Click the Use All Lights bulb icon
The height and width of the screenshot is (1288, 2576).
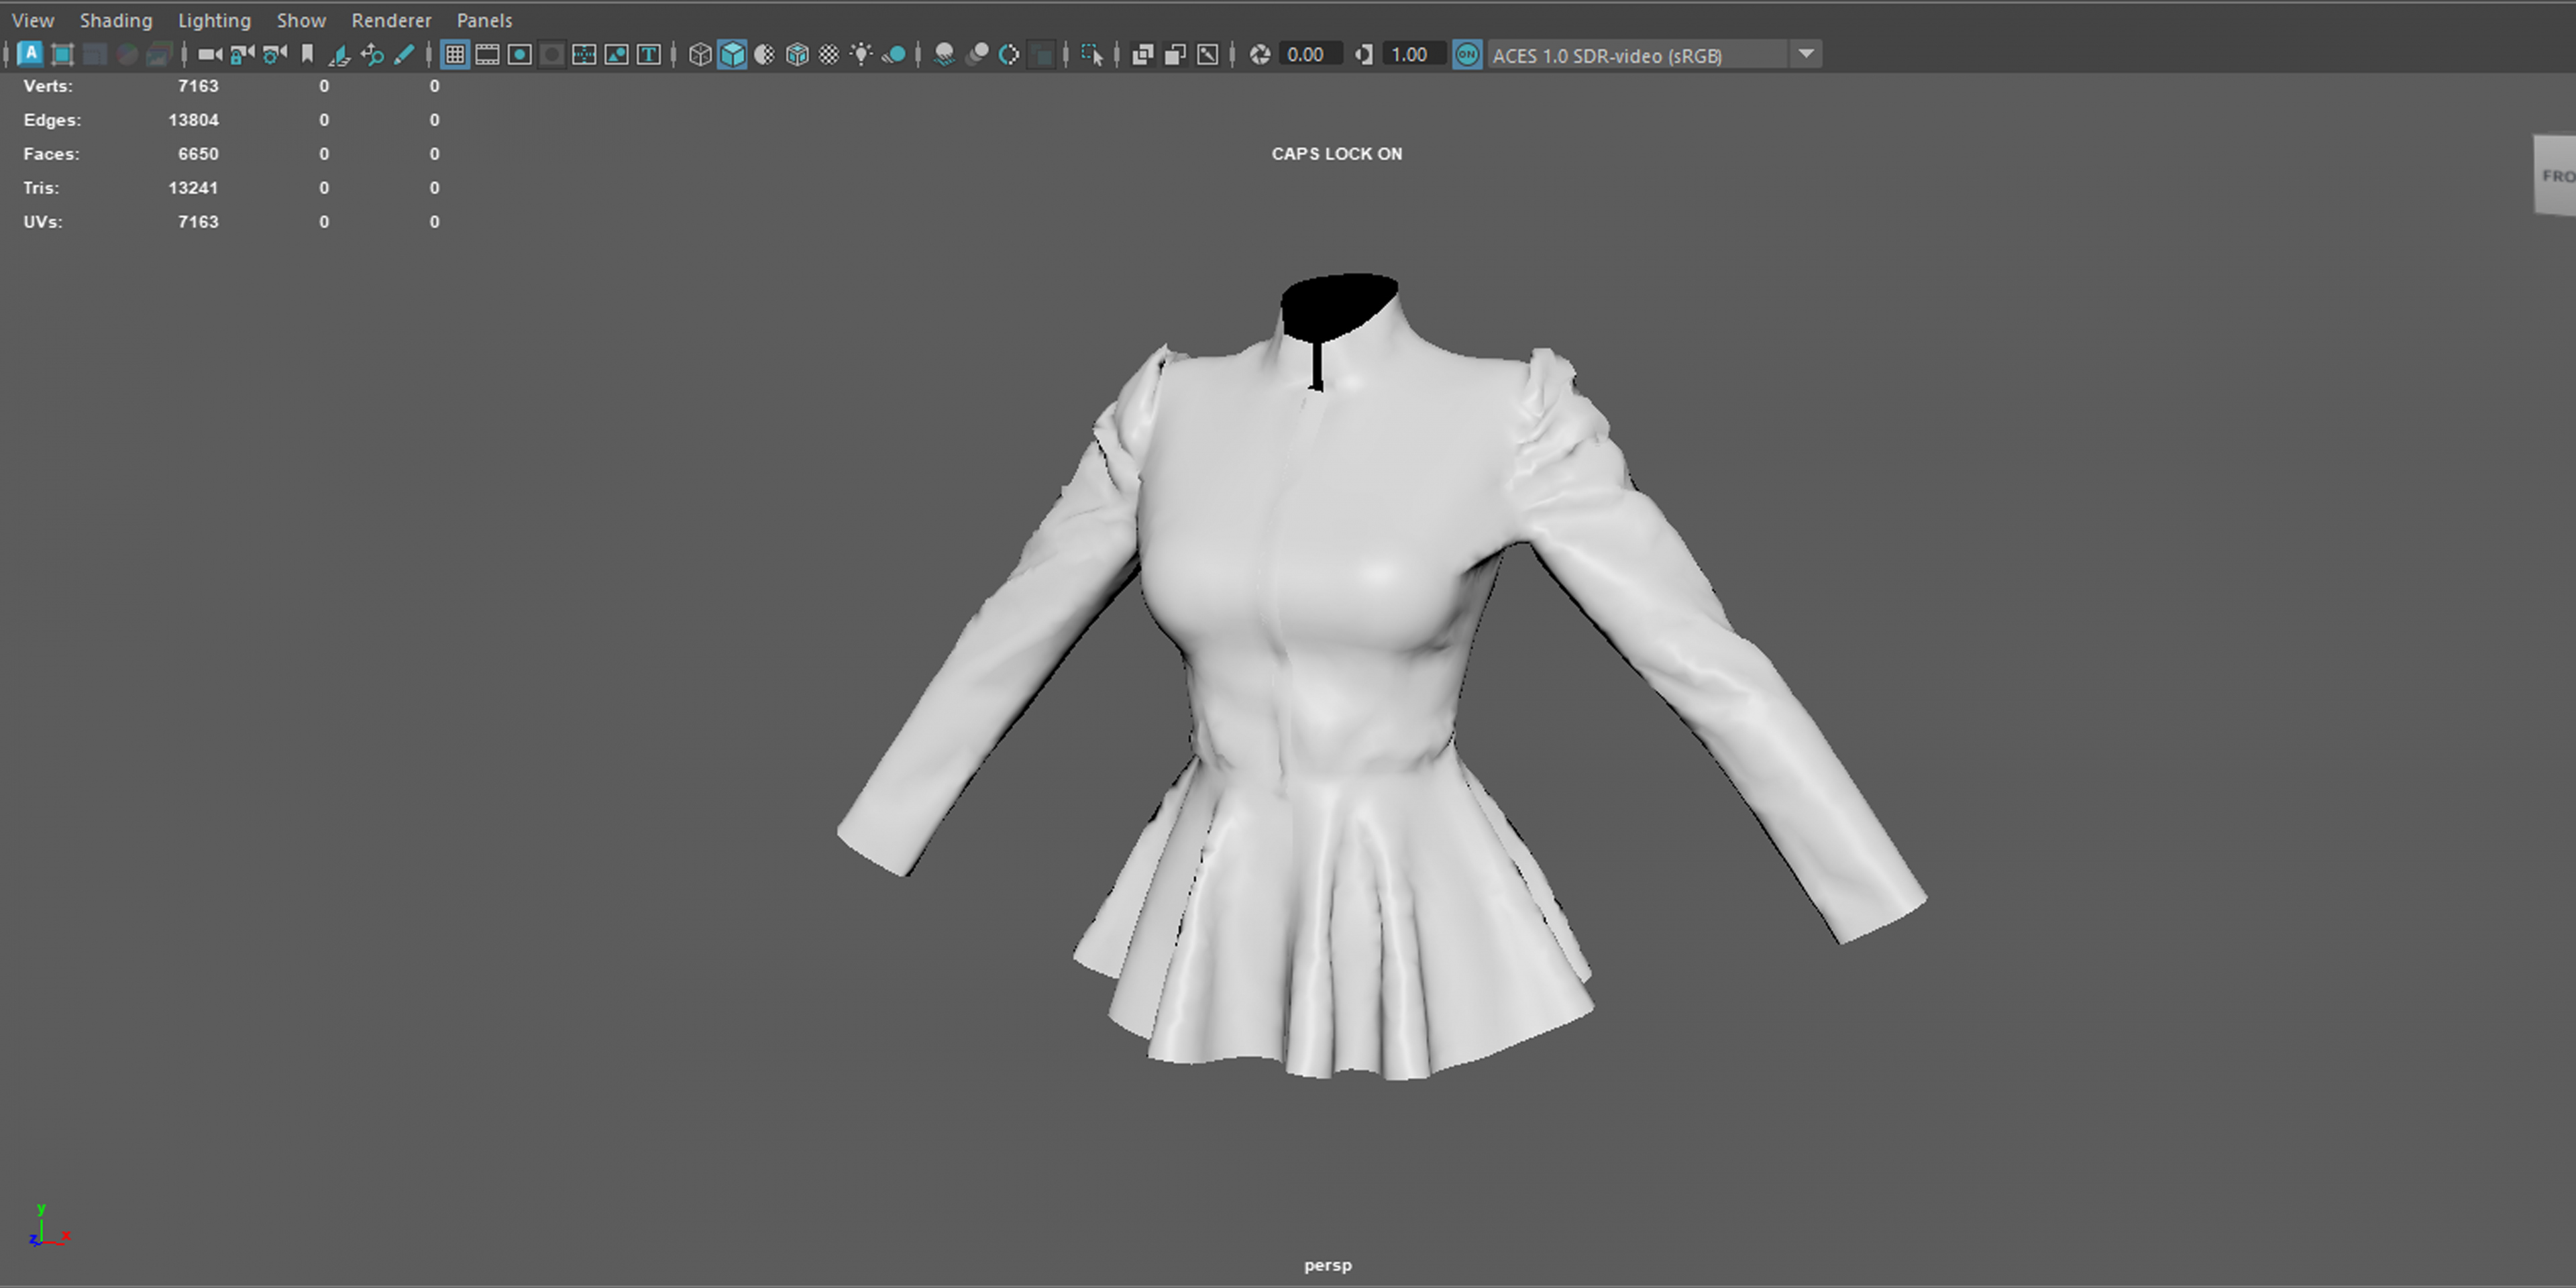[861, 54]
